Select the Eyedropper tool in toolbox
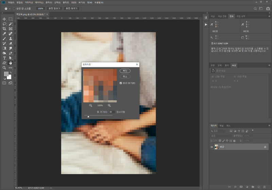The image size is (272, 190). click(x=4, y=34)
